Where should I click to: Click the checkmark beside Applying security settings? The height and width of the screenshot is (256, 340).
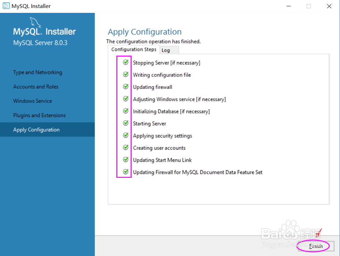(125, 135)
